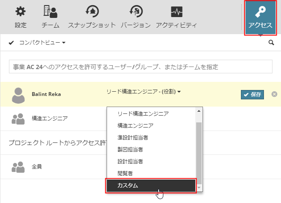Switch to the アクセス key tab
Image resolution: width=281 pixels, height=203 pixels.
pyautogui.click(x=260, y=18)
